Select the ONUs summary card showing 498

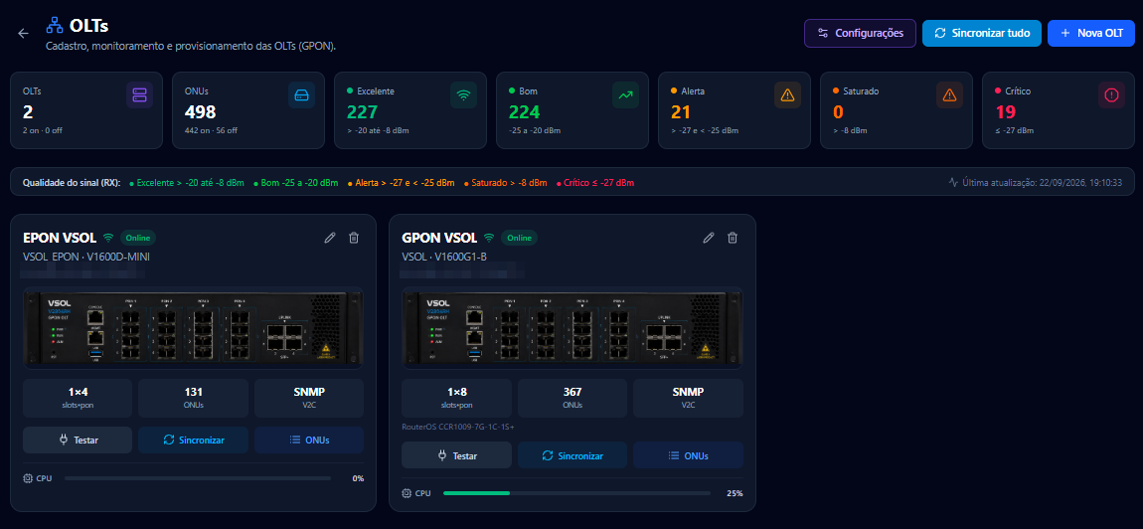[x=248, y=110]
